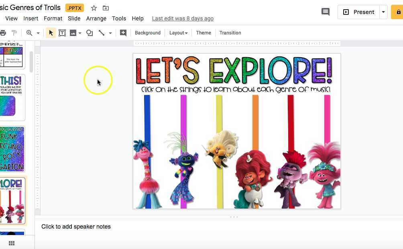Viewport: 403px width, 249px height.
Task: Expand the Line tool options dropdown
Action: (110, 33)
